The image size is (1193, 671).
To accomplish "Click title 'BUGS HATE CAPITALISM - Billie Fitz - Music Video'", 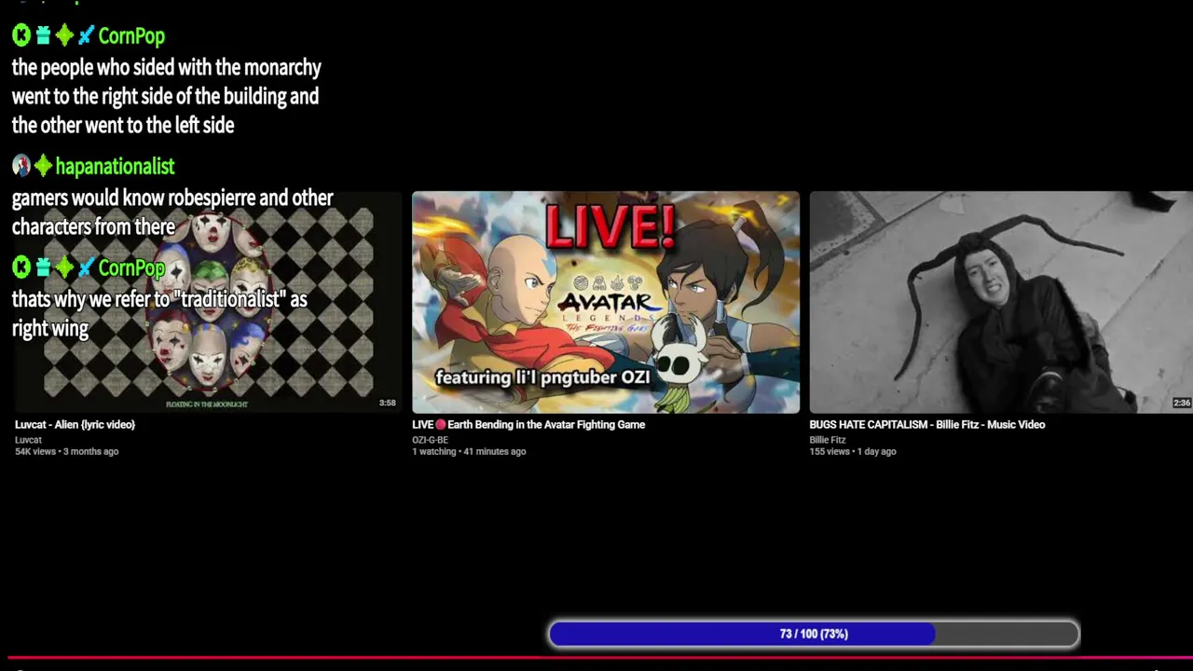I will pos(927,425).
